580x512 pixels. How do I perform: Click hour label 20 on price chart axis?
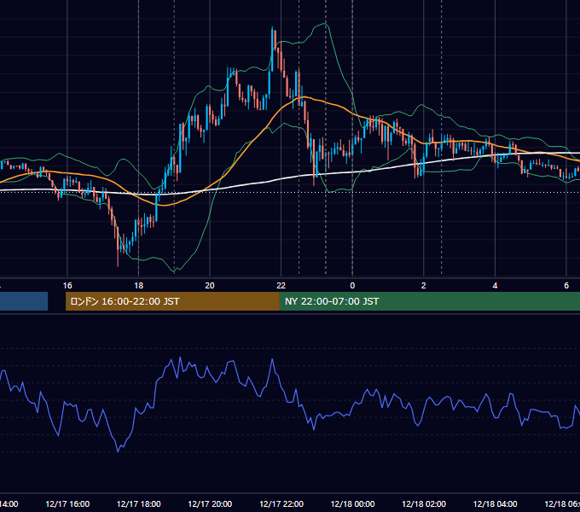coord(210,286)
